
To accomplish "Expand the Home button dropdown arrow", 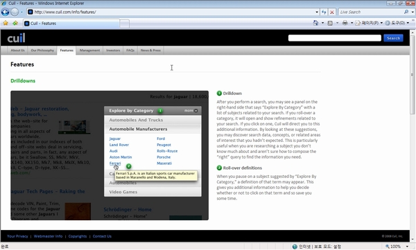I will pyautogui.click(x=322, y=23).
